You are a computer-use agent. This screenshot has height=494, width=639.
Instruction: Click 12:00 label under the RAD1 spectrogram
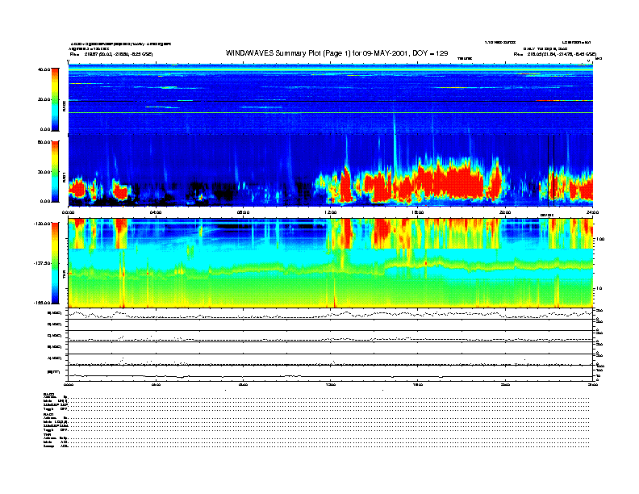tap(331, 212)
